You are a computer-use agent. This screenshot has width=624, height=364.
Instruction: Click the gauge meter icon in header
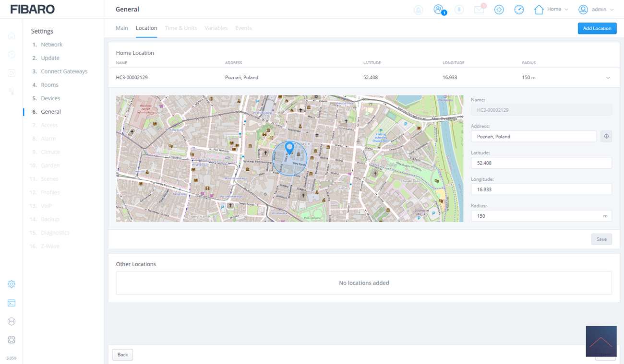coord(519,10)
